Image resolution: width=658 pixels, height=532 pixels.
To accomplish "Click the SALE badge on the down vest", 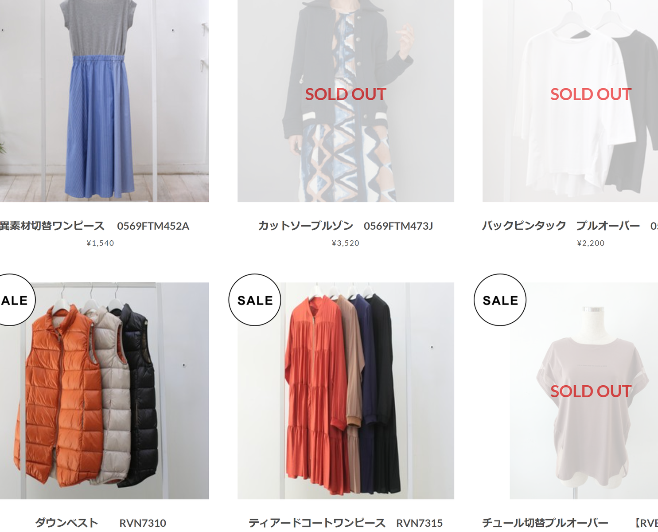I will click(x=15, y=300).
